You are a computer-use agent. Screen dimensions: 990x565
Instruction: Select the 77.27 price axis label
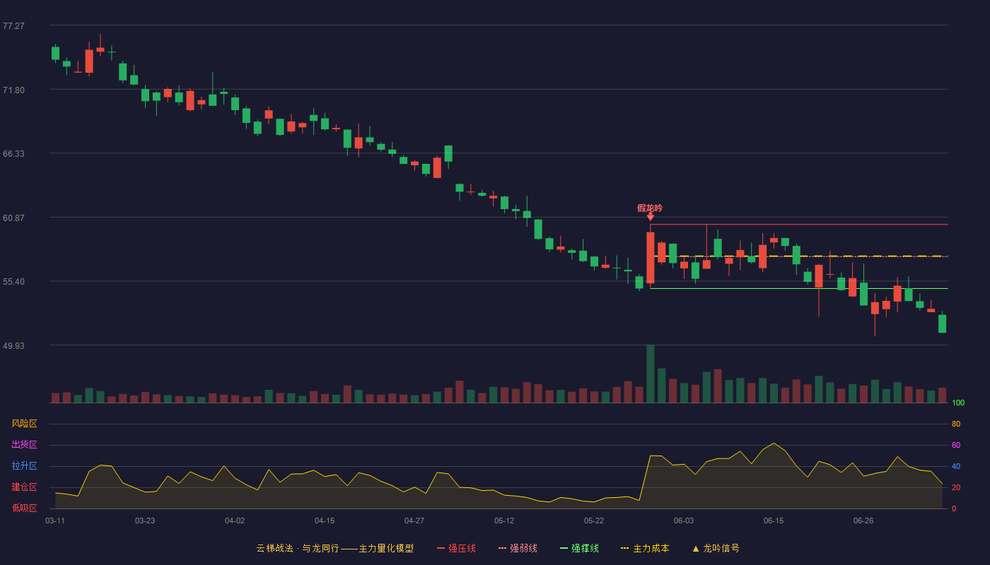(x=13, y=26)
